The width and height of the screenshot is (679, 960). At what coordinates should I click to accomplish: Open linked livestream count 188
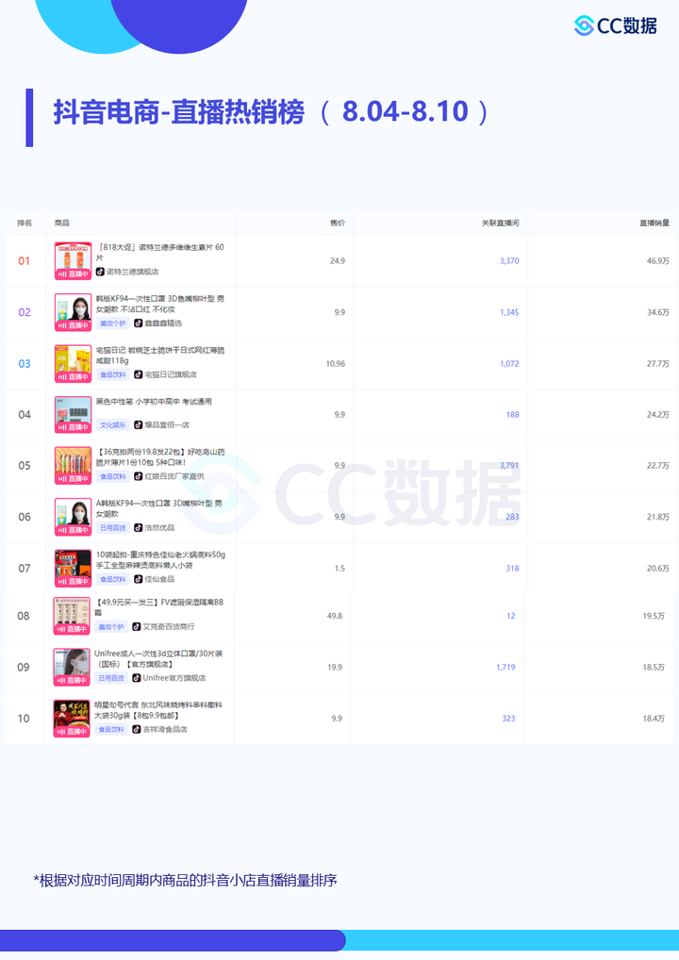[x=512, y=415]
